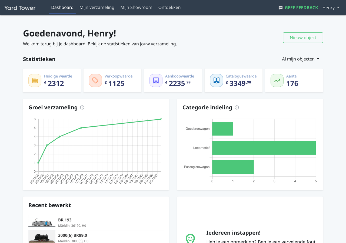Click the GEEF FEEDBACK link

(301, 8)
